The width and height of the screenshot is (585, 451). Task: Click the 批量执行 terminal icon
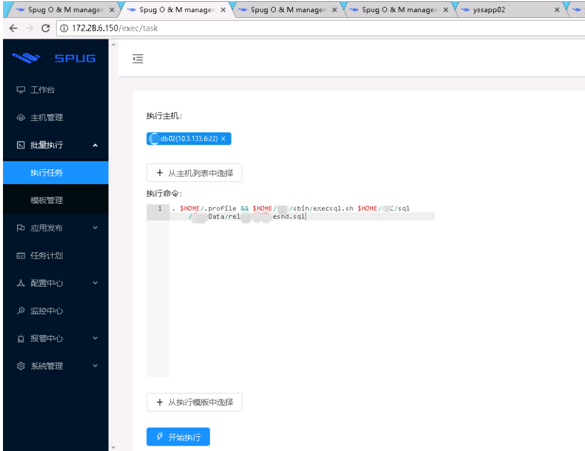click(21, 145)
